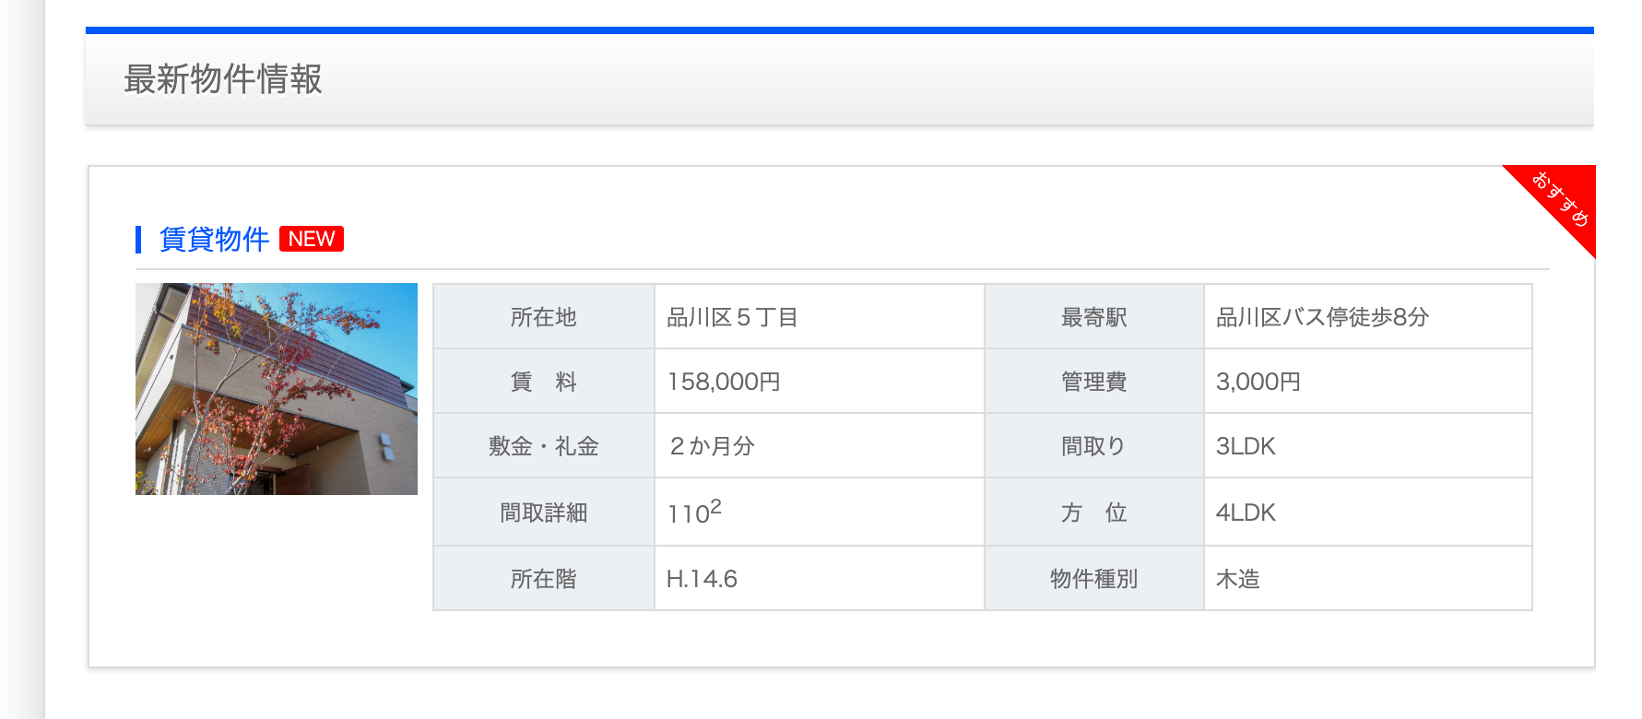This screenshot has width=1642, height=719.
Task: Click the red NEW badge
Action: (x=312, y=239)
